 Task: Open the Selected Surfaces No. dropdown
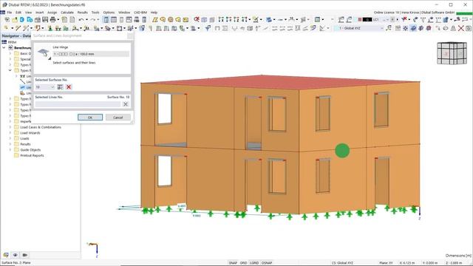point(52,87)
